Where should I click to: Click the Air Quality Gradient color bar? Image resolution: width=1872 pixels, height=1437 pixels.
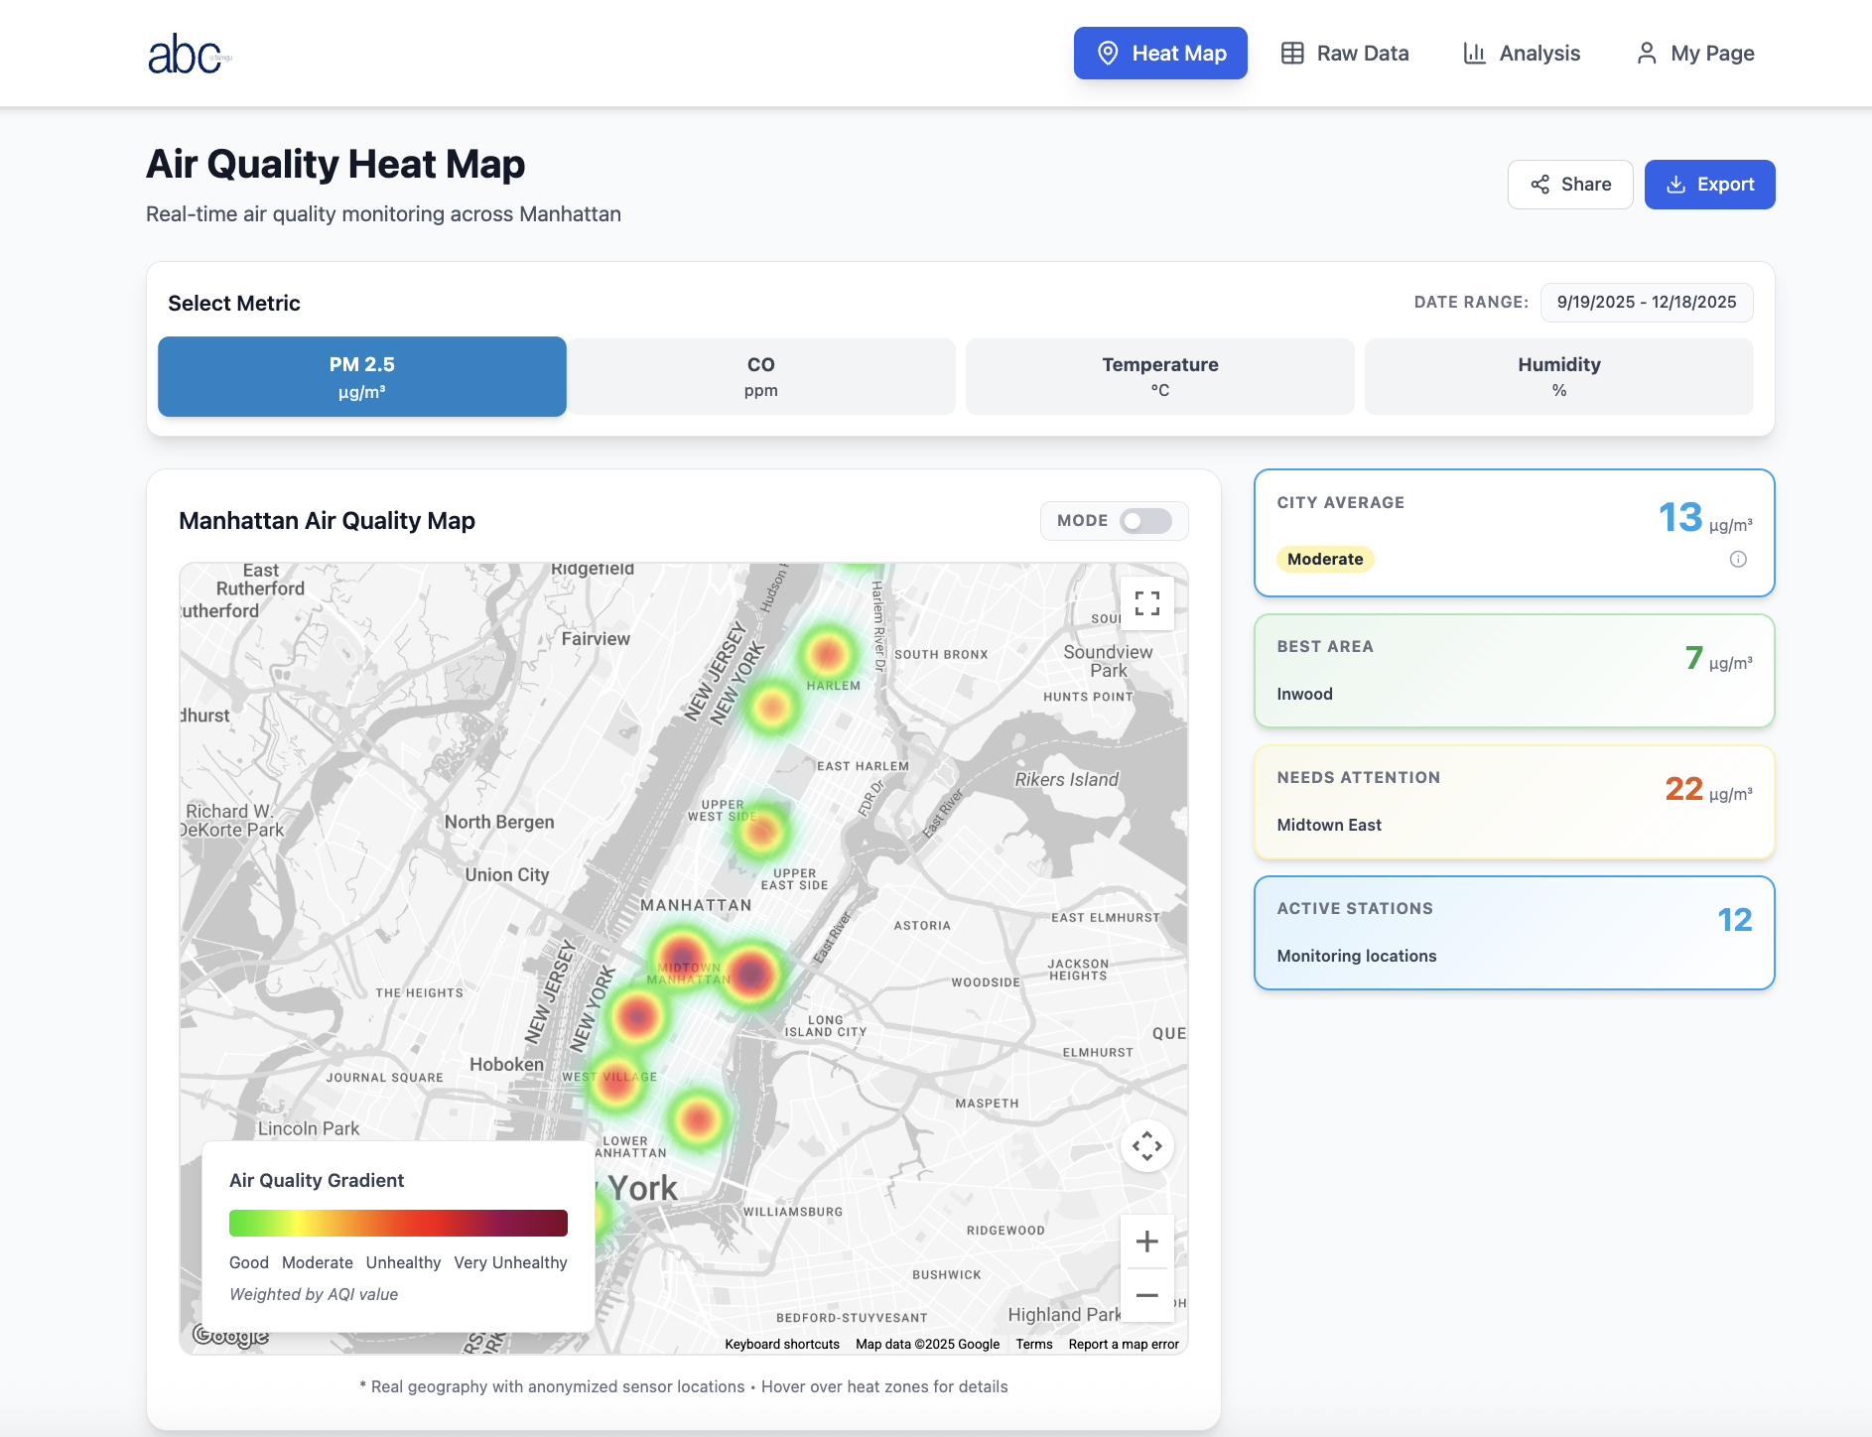pyautogui.click(x=398, y=1223)
